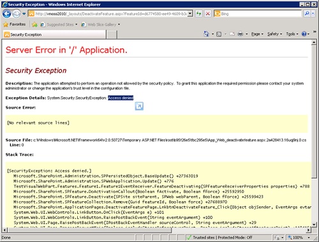Refresh the page with the green arrows icon
This screenshot has height=242, width=319.
(198, 14)
